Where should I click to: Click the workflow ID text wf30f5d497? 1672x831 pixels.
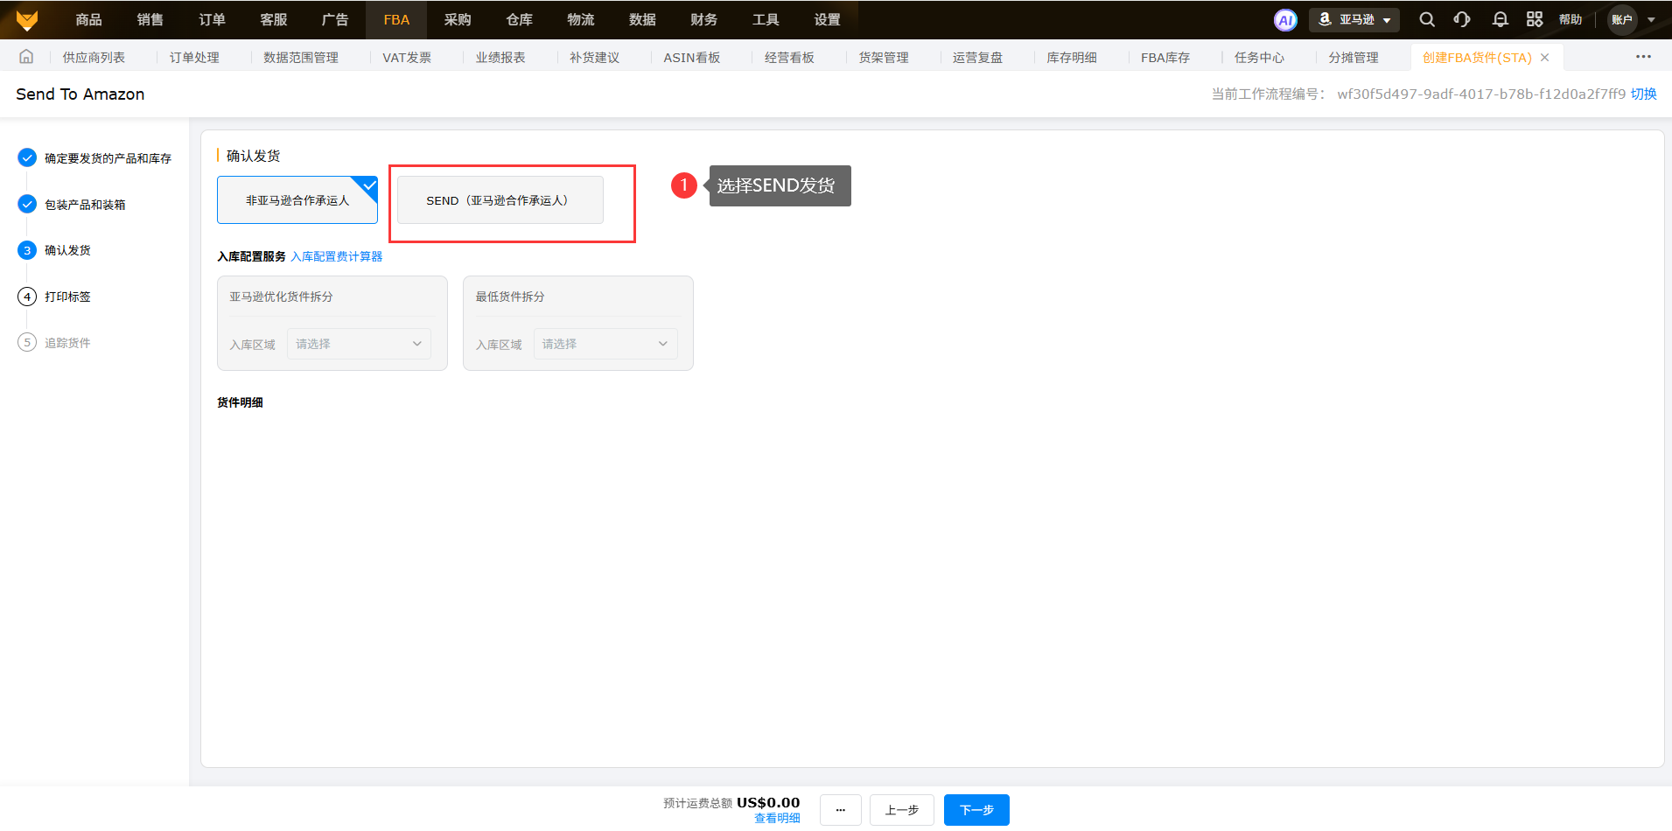pos(1481,94)
